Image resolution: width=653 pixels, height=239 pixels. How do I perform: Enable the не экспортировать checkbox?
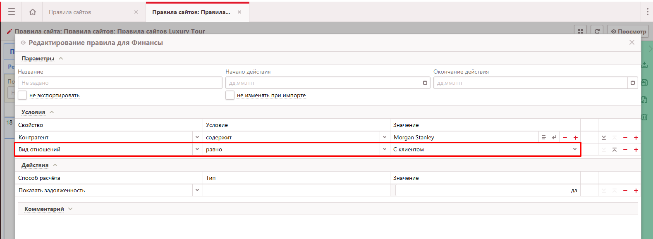(x=22, y=95)
